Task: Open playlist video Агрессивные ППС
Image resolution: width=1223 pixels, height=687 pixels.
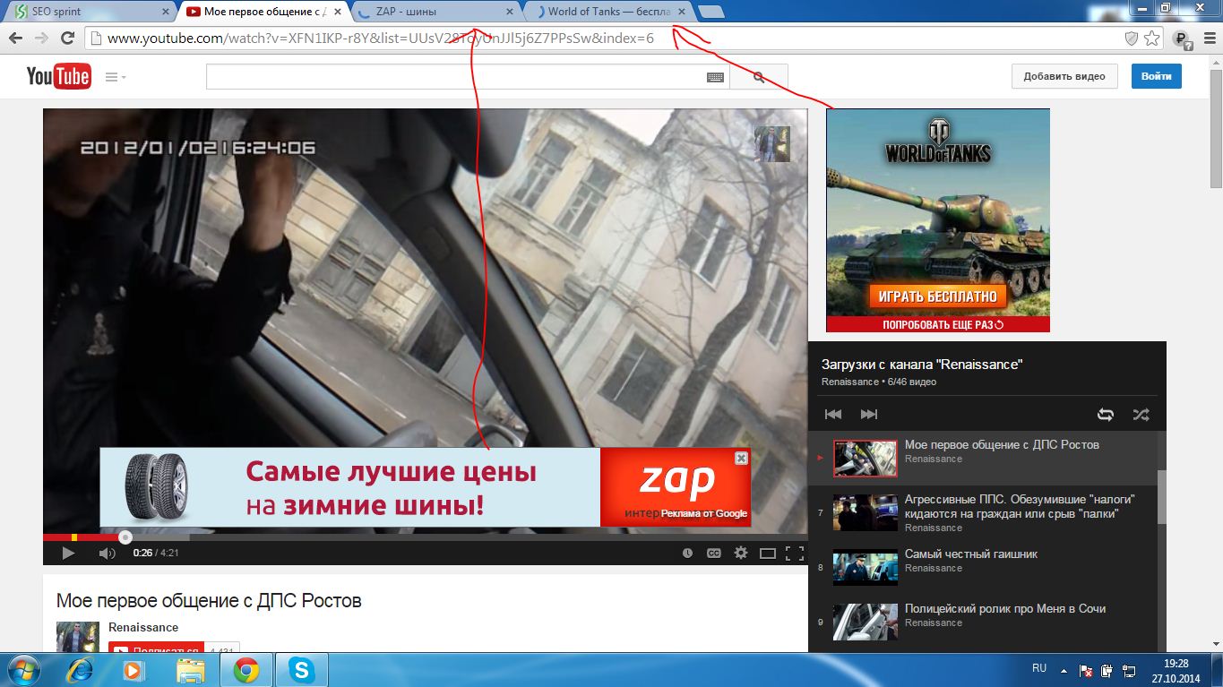Action: click(1020, 506)
